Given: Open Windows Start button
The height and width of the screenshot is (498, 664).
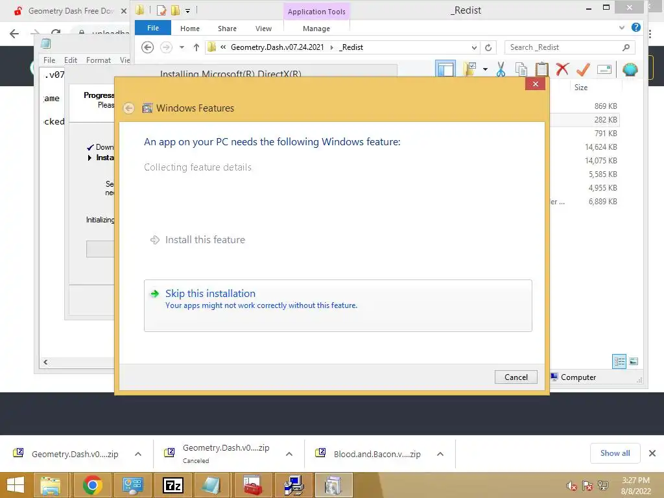Looking at the screenshot, I should coord(16,485).
